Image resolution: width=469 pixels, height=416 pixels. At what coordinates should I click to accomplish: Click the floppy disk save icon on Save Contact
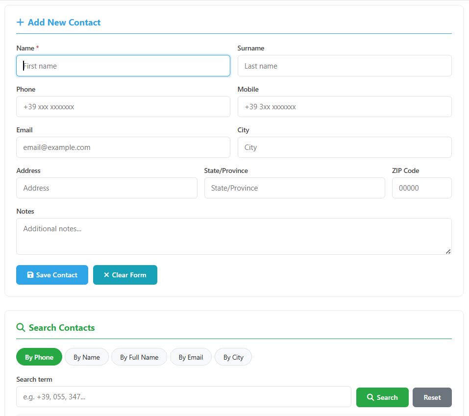[31, 275]
